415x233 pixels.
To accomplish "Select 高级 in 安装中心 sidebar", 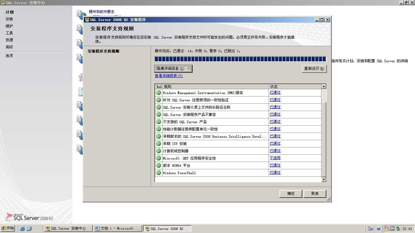I will pyautogui.click(x=9, y=47).
